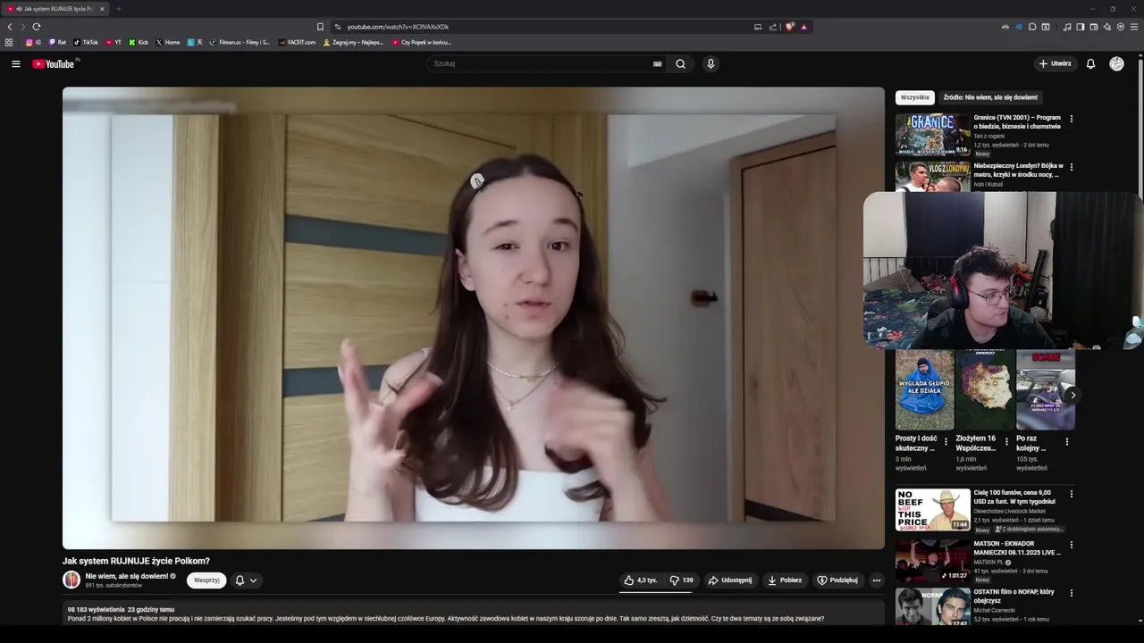
Task: Go to the YouTube home logo
Action: (x=54, y=63)
